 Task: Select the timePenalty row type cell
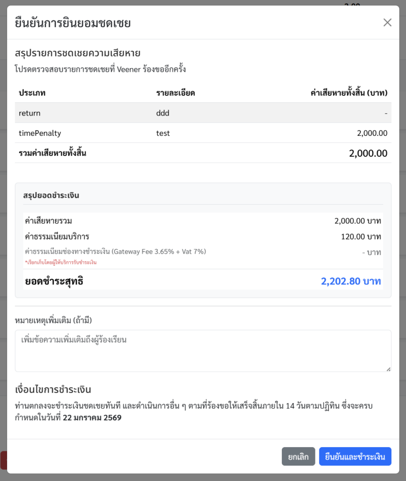coord(40,133)
